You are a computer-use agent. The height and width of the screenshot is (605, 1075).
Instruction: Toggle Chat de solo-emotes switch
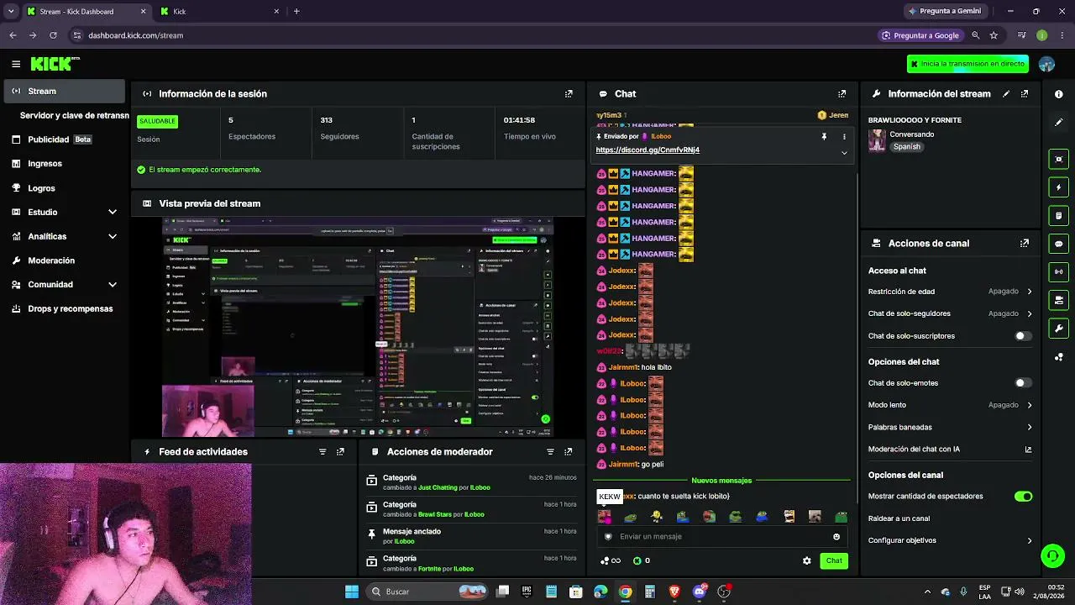1023,383
